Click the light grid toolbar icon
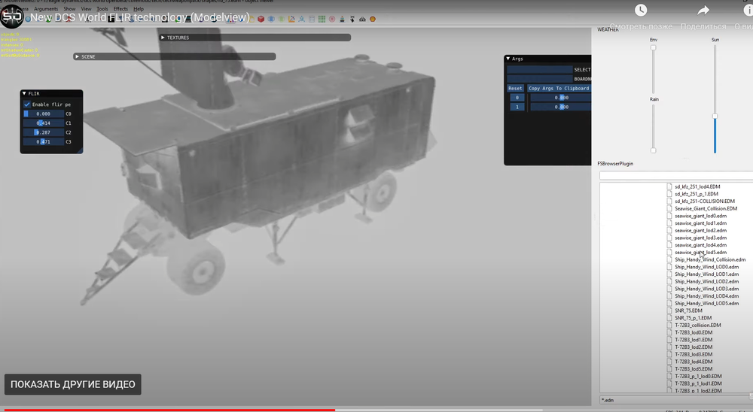This screenshot has width=753, height=412. click(x=312, y=20)
